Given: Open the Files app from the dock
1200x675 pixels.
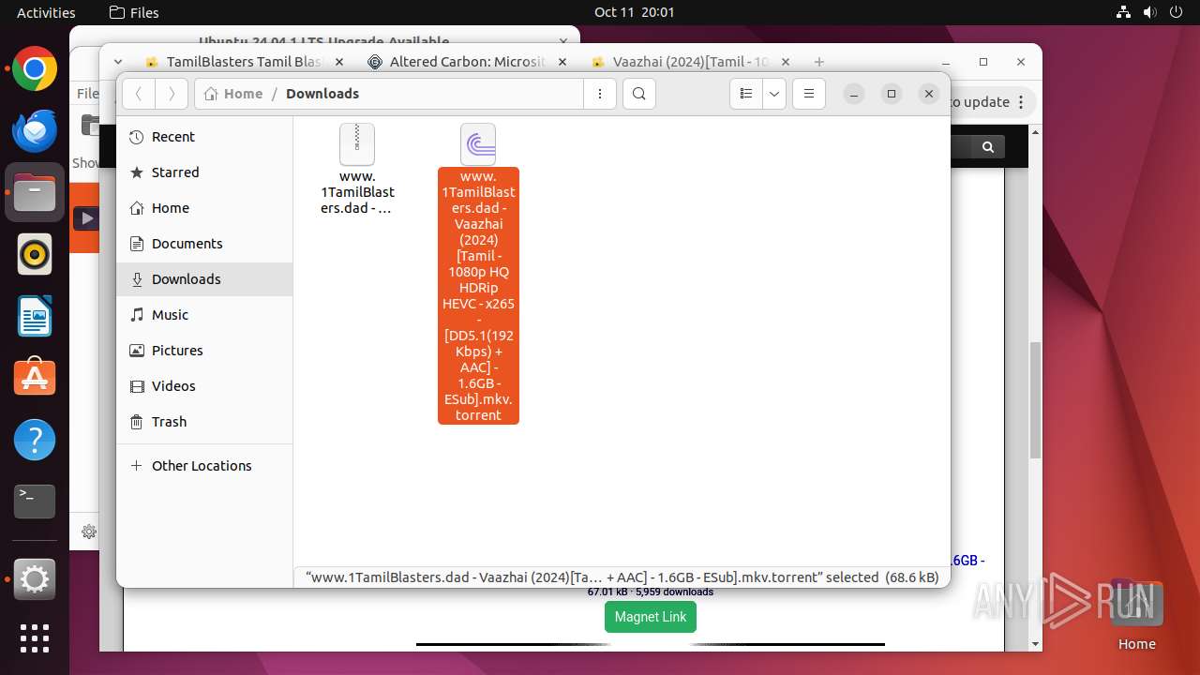Looking at the screenshot, I should (x=35, y=193).
